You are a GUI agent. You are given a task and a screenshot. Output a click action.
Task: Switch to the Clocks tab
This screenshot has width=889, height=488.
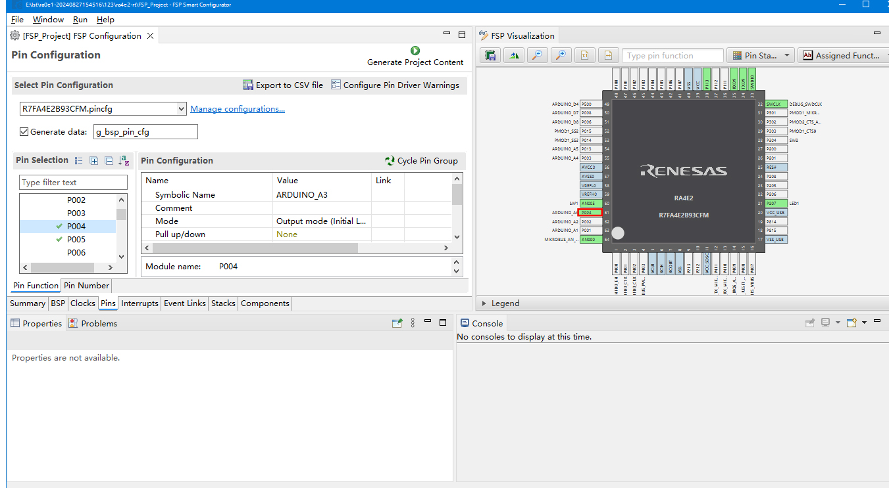pyautogui.click(x=83, y=303)
